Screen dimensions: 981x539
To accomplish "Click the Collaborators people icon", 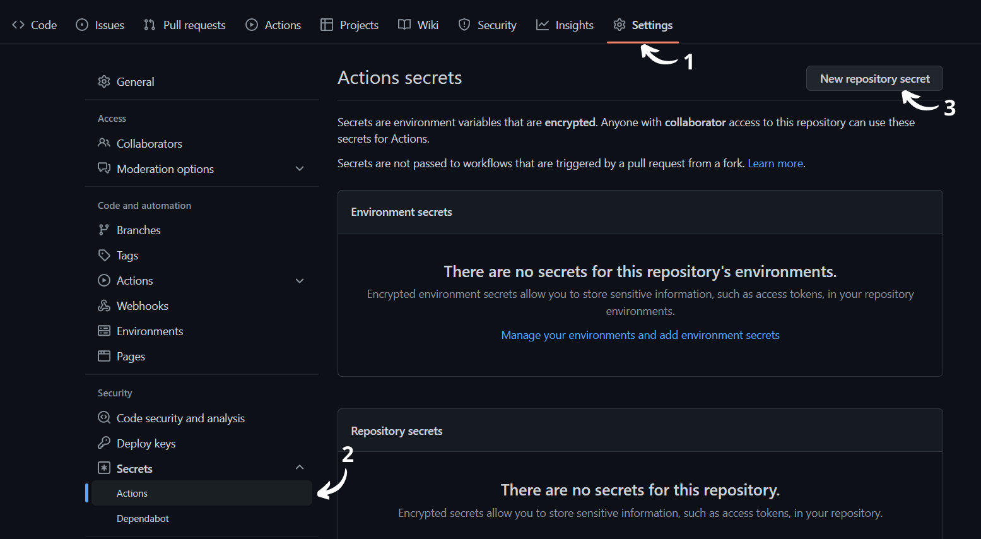I will click(x=104, y=143).
